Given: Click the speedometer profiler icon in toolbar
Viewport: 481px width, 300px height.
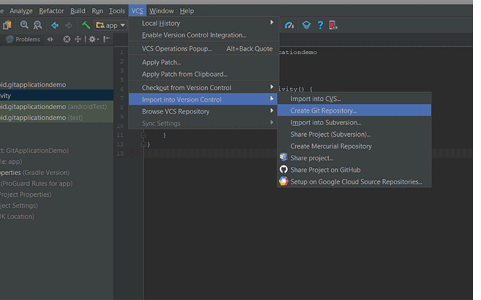Looking at the screenshot, I should point(289,25).
